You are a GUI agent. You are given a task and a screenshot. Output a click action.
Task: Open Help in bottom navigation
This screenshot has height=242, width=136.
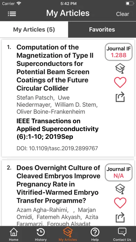point(95,235)
